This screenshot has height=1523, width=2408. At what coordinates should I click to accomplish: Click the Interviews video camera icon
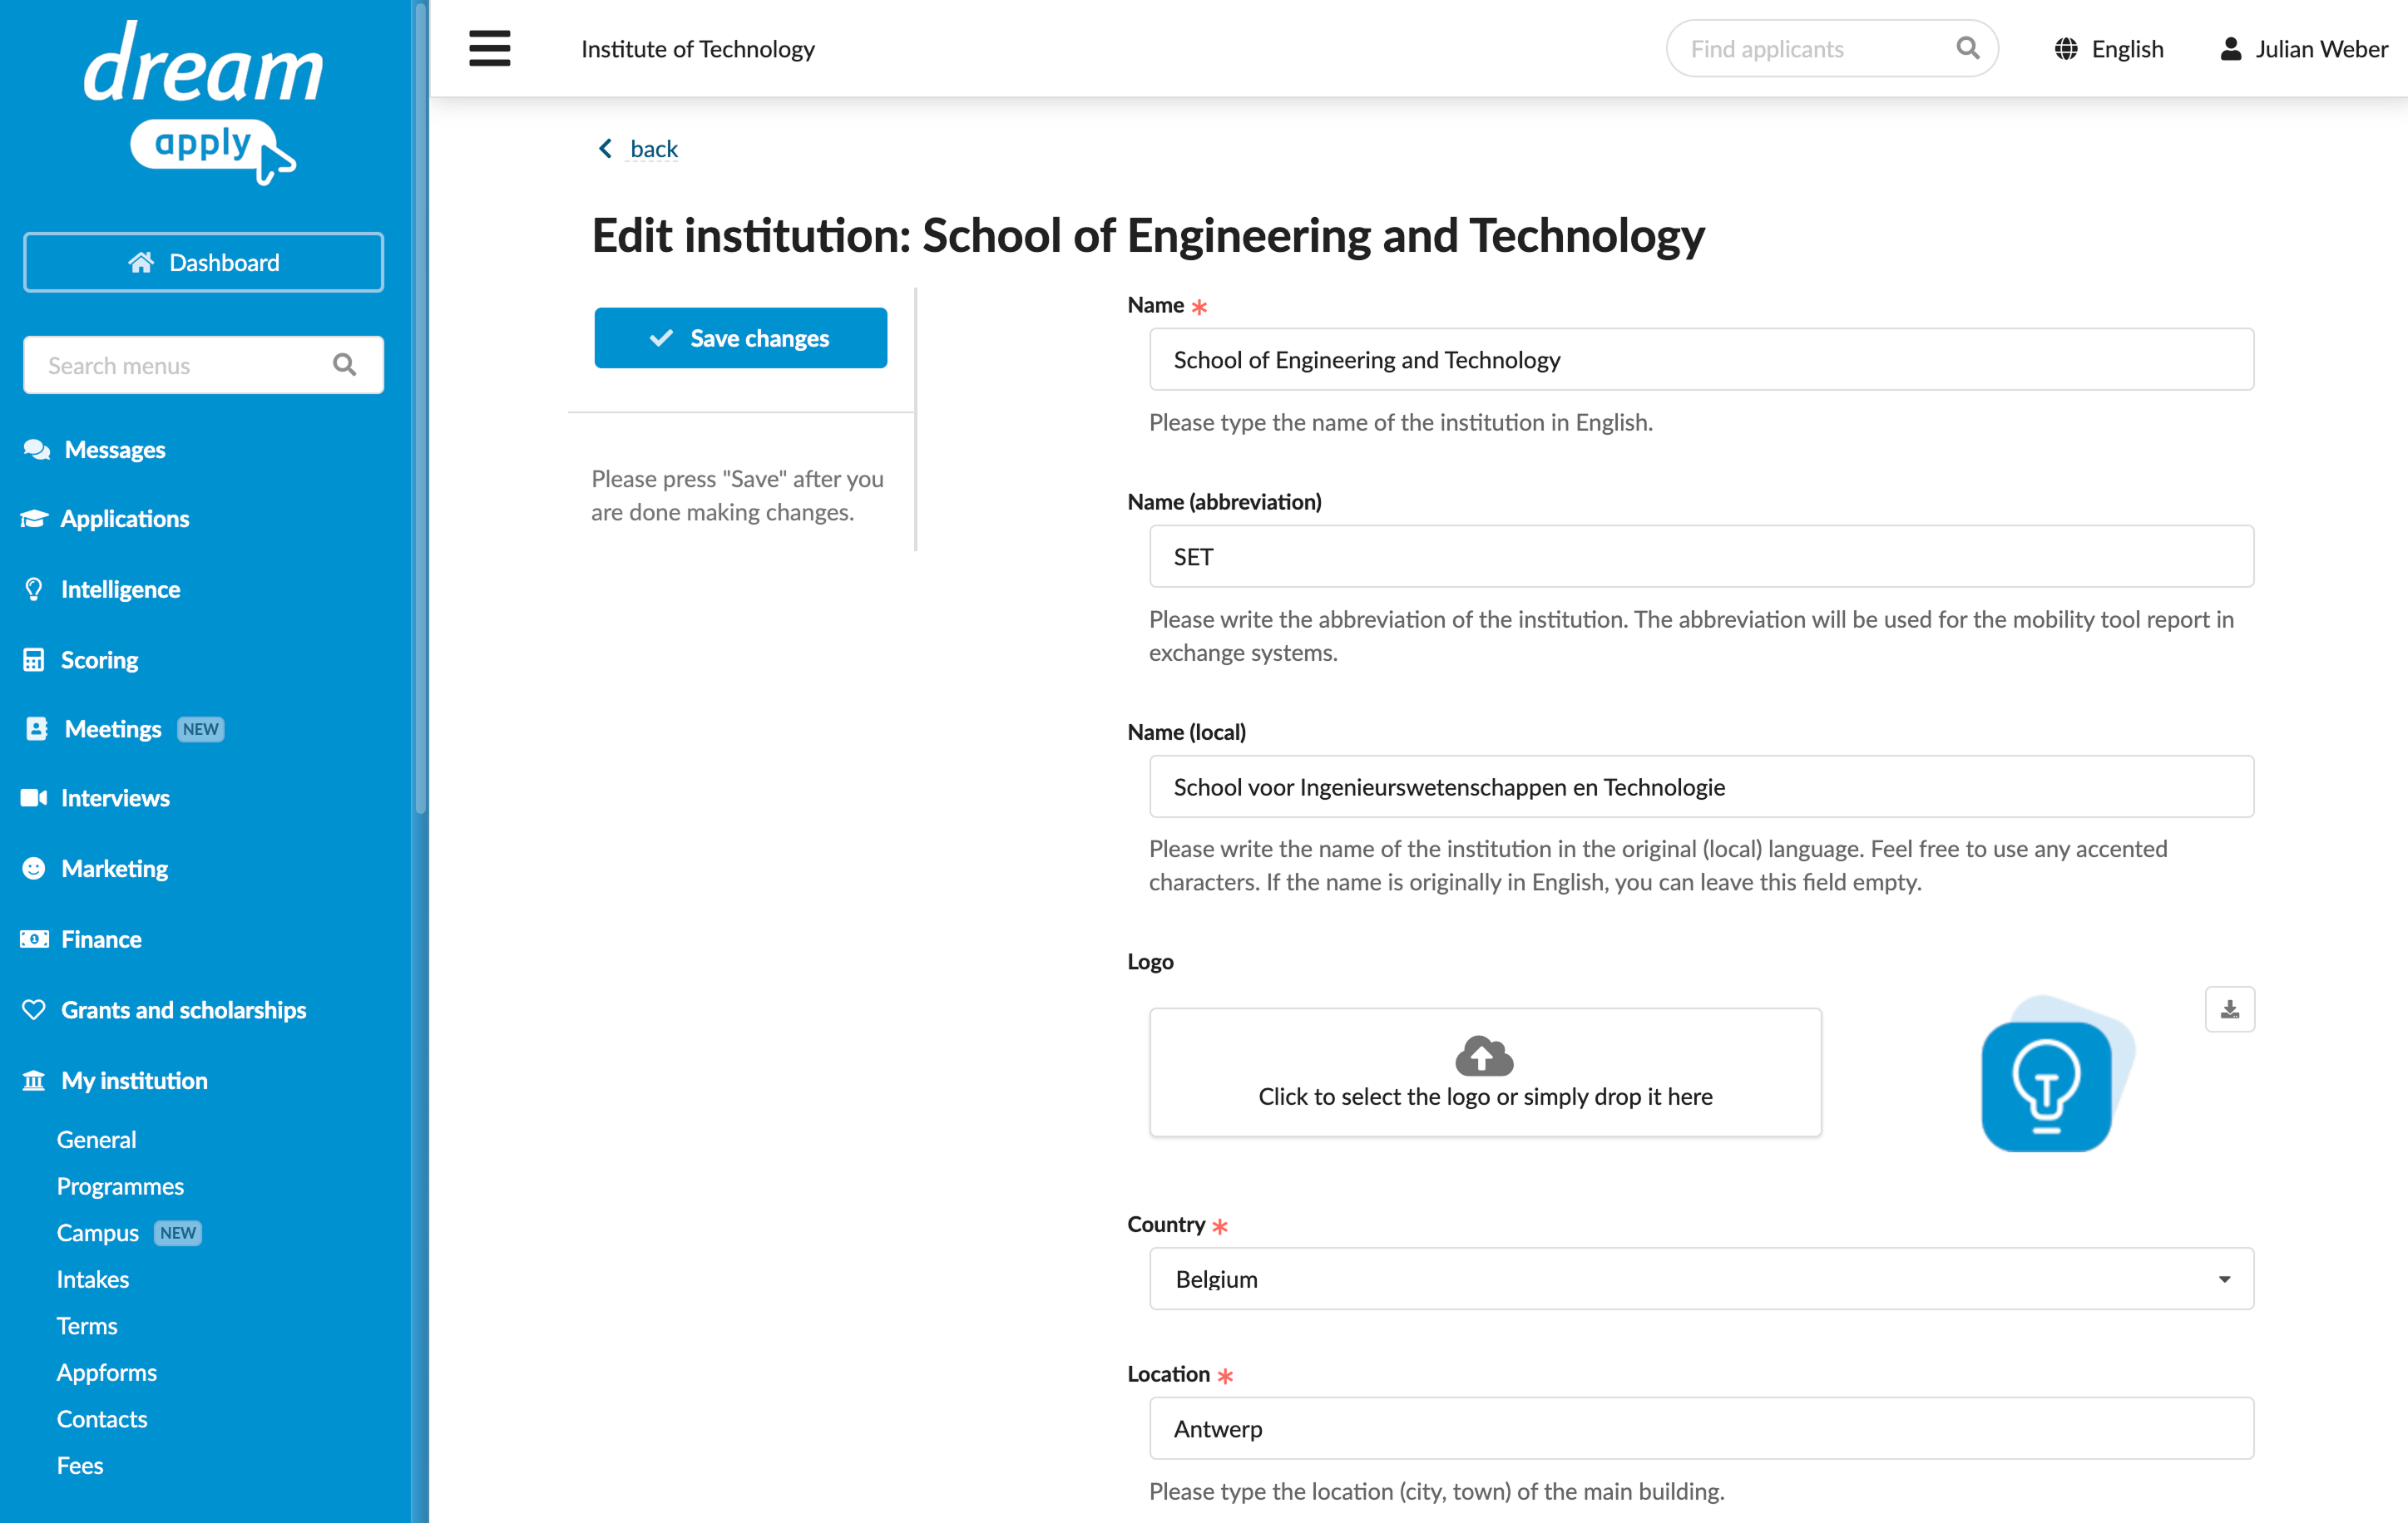(x=33, y=797)
